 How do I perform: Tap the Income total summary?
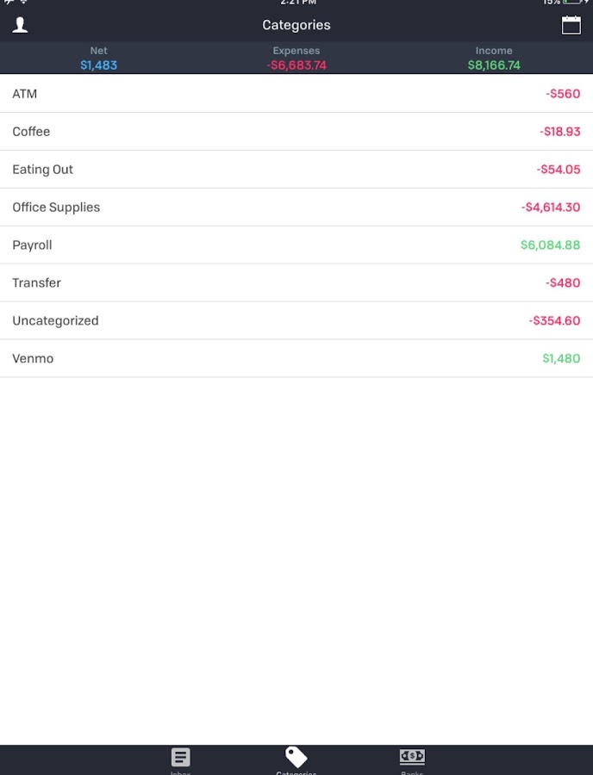coord(494,59)
